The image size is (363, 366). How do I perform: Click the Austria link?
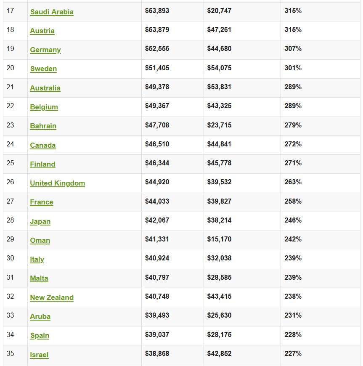pos(42,31)
